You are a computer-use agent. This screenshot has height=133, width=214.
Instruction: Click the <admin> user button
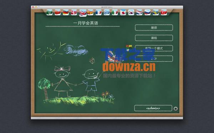[153, 108]
